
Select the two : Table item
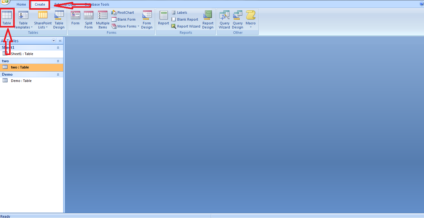(x=32, y=67)
